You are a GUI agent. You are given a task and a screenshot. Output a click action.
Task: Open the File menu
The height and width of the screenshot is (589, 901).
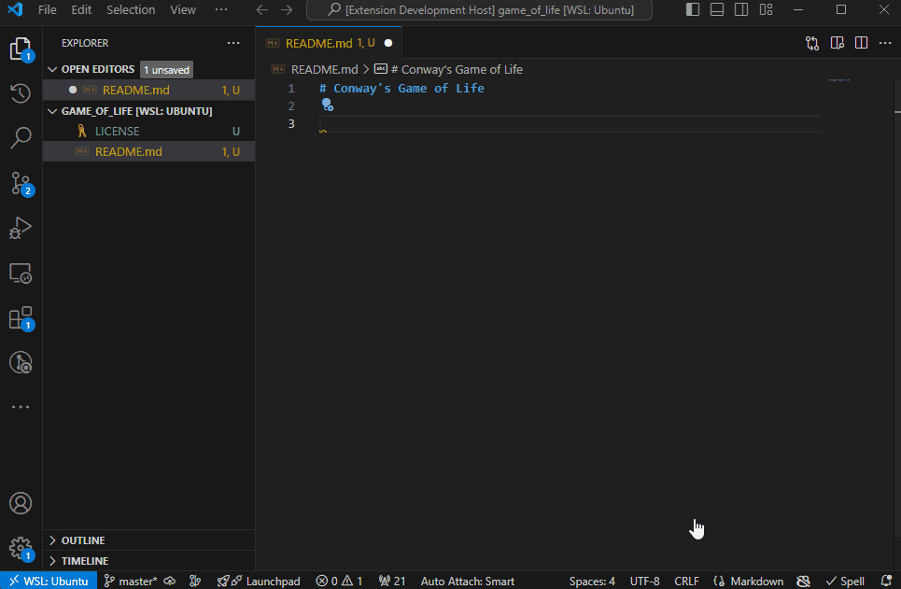(47, 9)
